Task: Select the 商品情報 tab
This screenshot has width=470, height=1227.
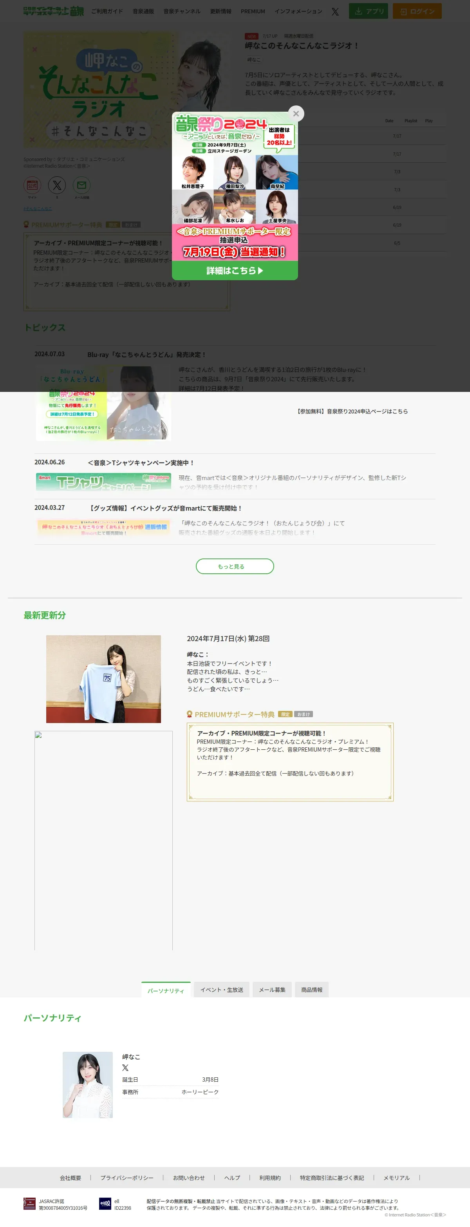Action: (311, 989)
